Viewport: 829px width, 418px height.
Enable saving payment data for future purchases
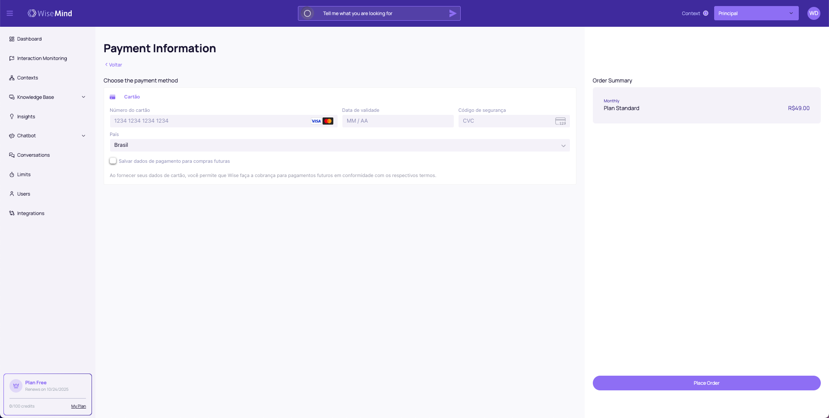coord(113,161)
